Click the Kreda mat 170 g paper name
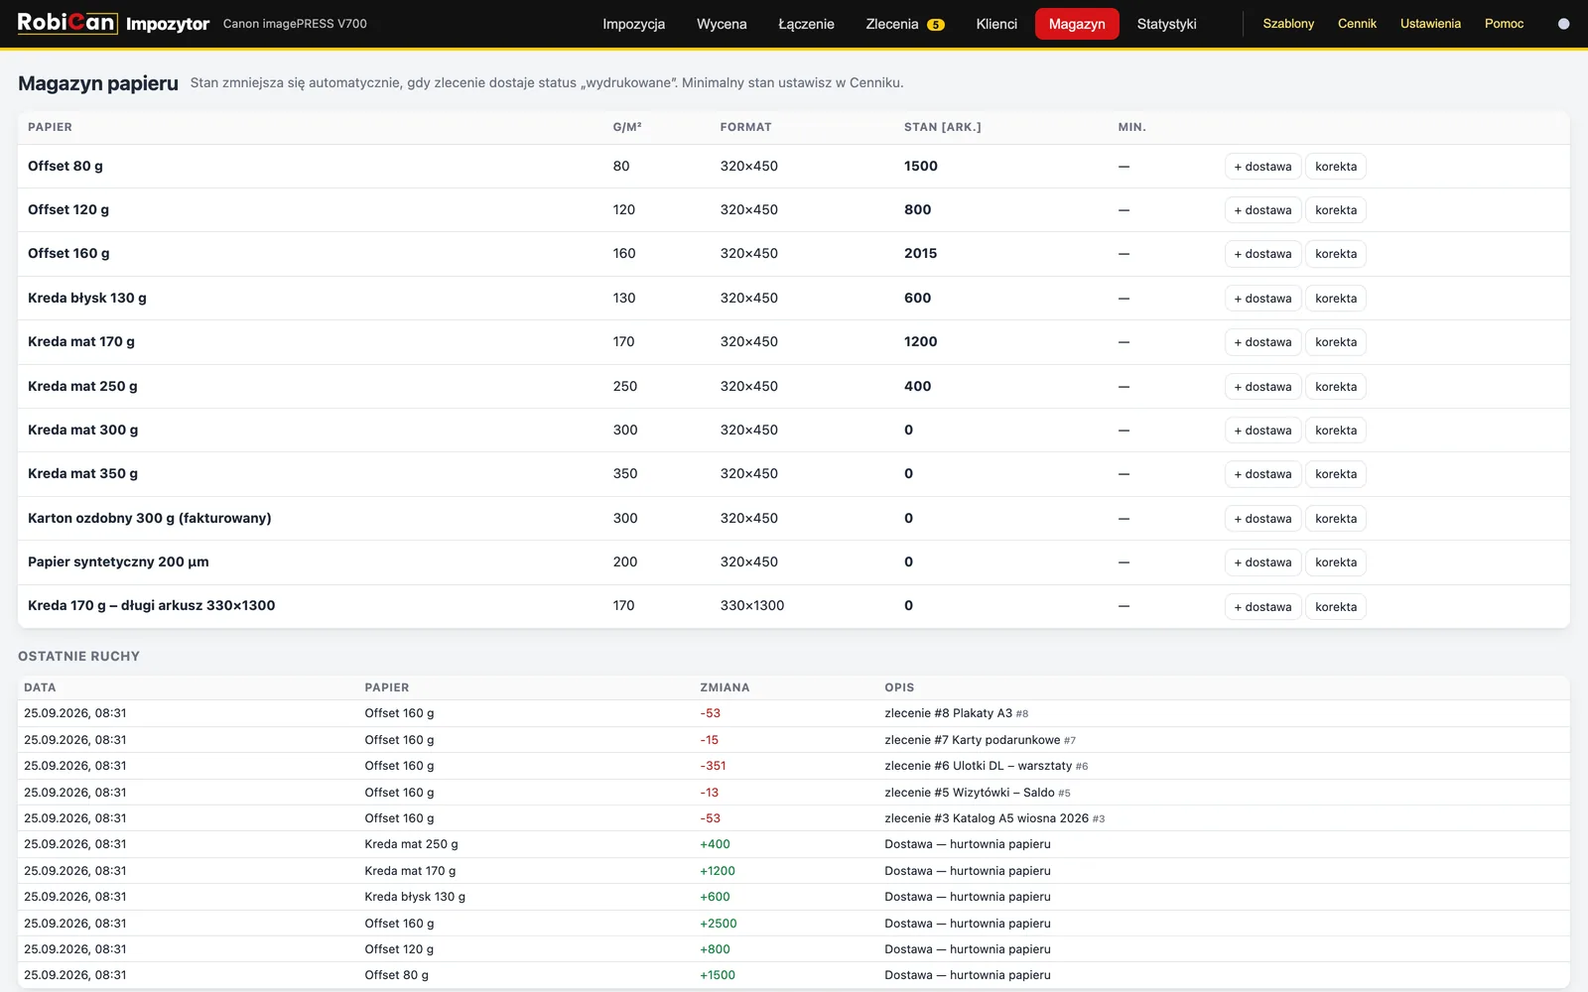This screenshot has width=1588, height=992. coord(81,341)
